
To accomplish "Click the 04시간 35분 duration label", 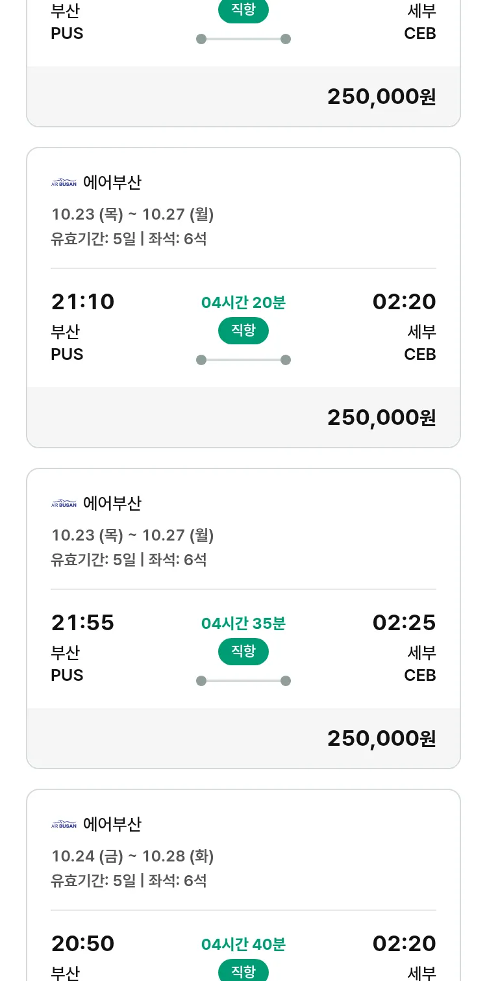I will pyautogui.click(x=243, y=624).
